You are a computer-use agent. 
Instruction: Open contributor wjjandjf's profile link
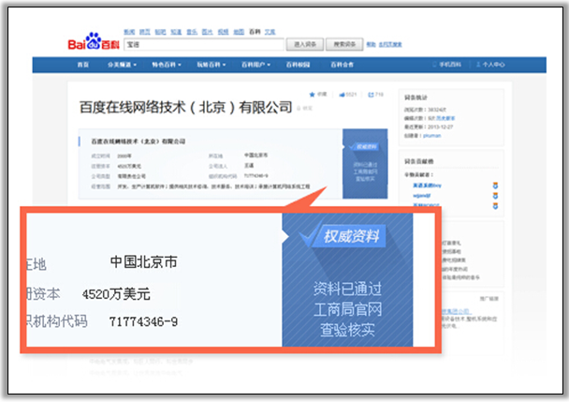(x=422, y=196)
